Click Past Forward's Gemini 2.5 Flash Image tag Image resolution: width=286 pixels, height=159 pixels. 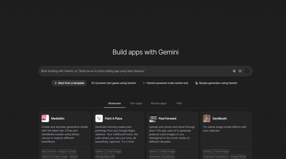(x=162, y=151)
